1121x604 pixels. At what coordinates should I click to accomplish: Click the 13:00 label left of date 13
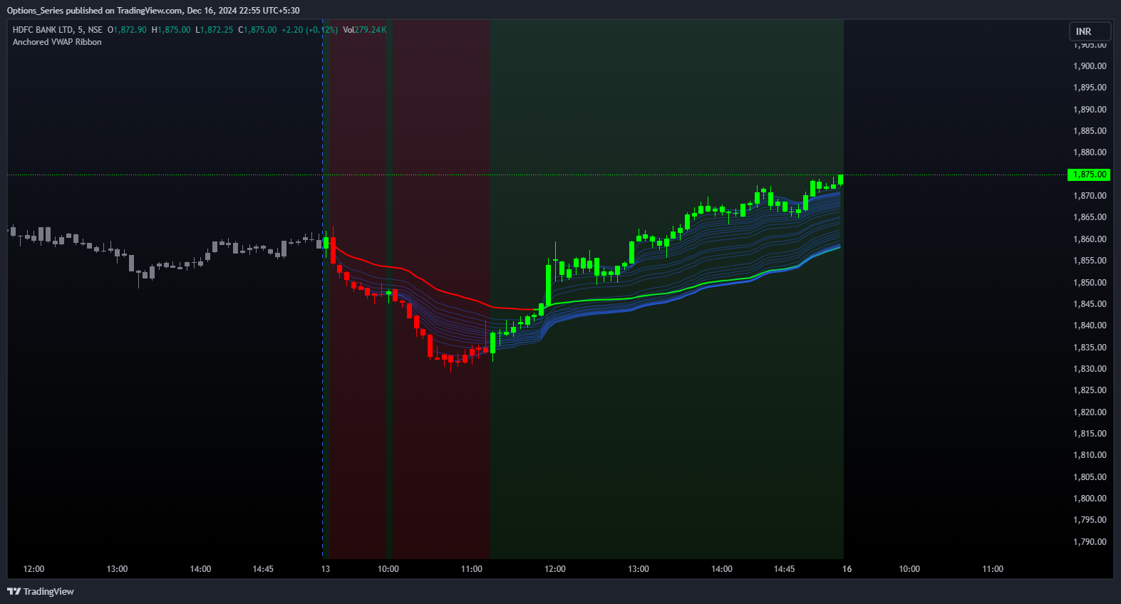click(x=117, y=569)
